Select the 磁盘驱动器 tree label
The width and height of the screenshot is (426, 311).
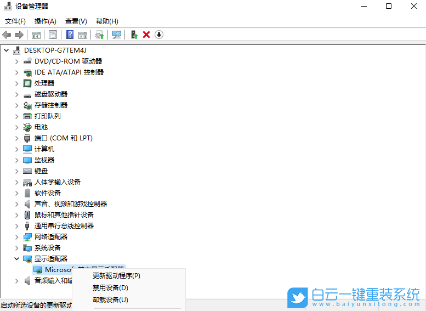[x=51, y=94]
